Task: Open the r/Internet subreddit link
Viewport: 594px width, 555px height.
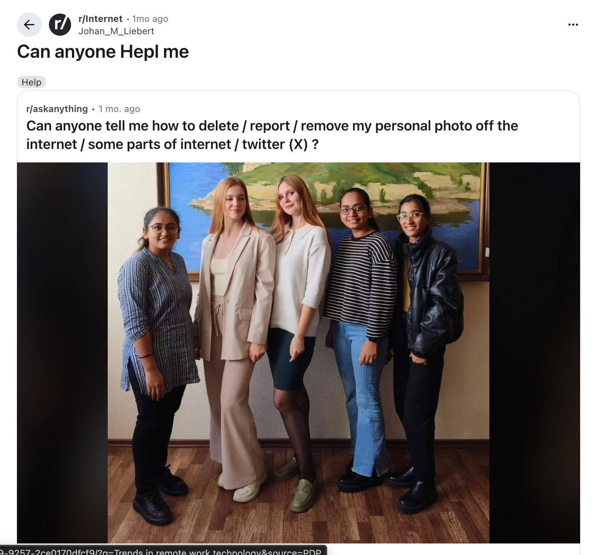Action: click(100, 19)
